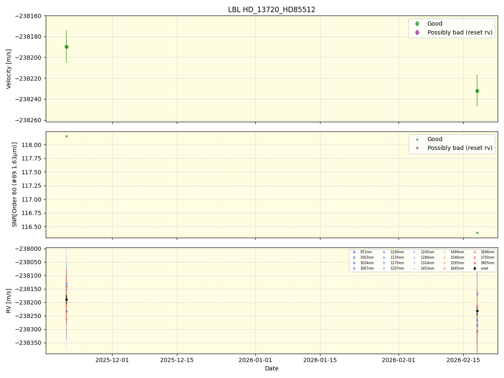Viewport: 504px width, 378px height.
Task: Click the plot title LBL HD_13720_HD85512
Action: 272,10
